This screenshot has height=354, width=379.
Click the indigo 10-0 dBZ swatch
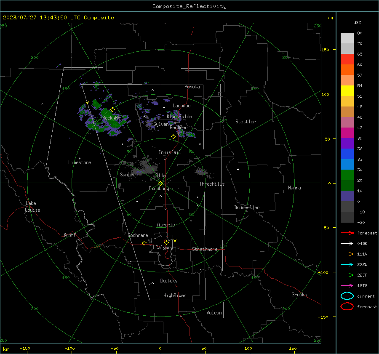click(347, 196)
